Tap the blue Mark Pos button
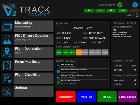This screenshot has width=140, height=105. click(x=87, y=97)
